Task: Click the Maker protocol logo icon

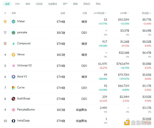Action: click(13, 22)
